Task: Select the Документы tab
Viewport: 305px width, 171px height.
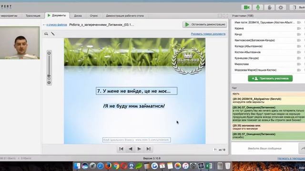Action: coord(57,16)
